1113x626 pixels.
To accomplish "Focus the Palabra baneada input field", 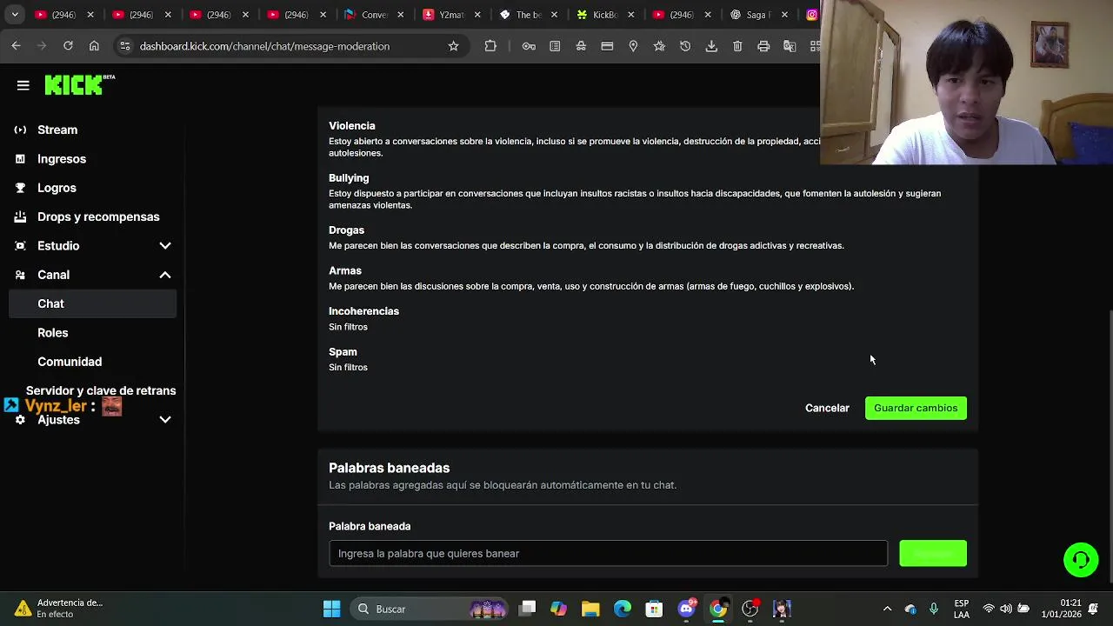I will pyautogui.click(x=608, y=553).
